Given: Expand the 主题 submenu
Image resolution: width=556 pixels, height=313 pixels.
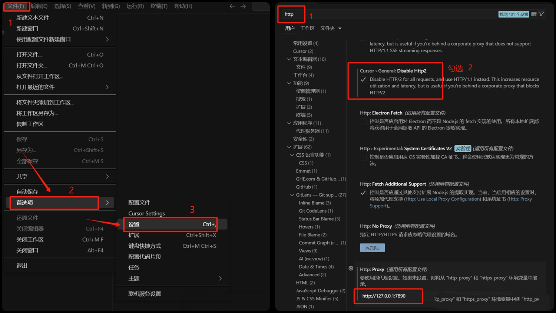Looking at the screenshot, I should [x=220, y=279].
